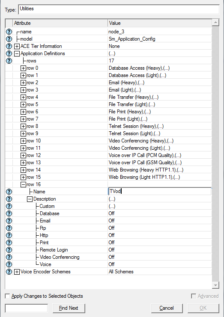Click Voice value Off

(x=111, y=264)
